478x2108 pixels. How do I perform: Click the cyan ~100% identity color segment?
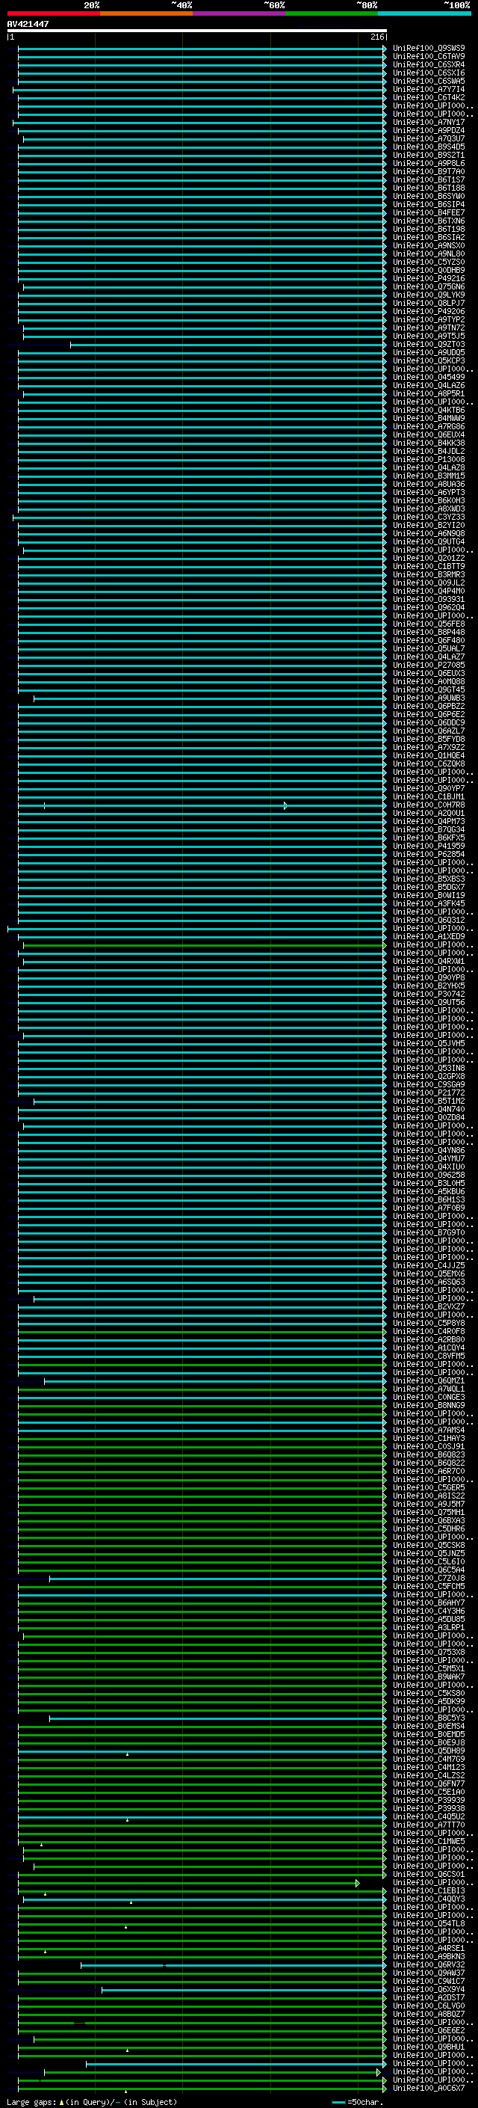tap(424, 13)
